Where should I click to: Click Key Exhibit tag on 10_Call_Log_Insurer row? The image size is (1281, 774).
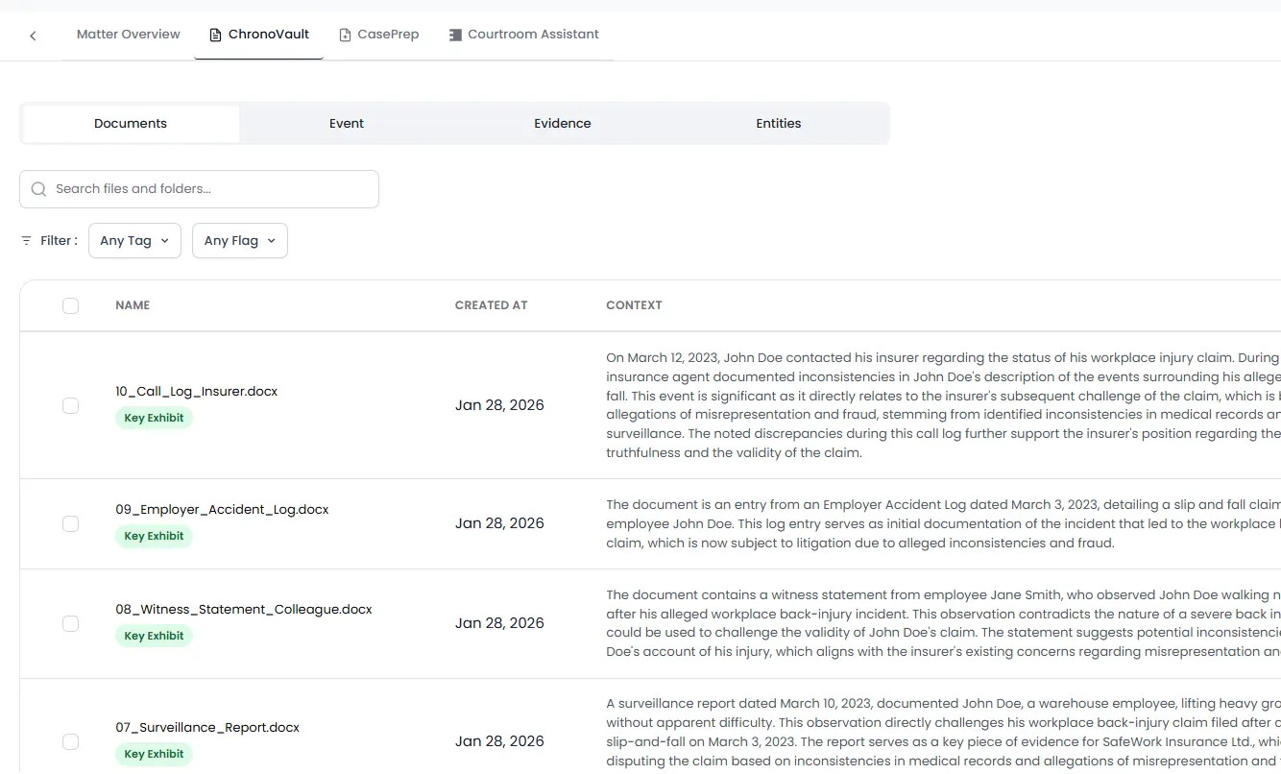(154, 419)
